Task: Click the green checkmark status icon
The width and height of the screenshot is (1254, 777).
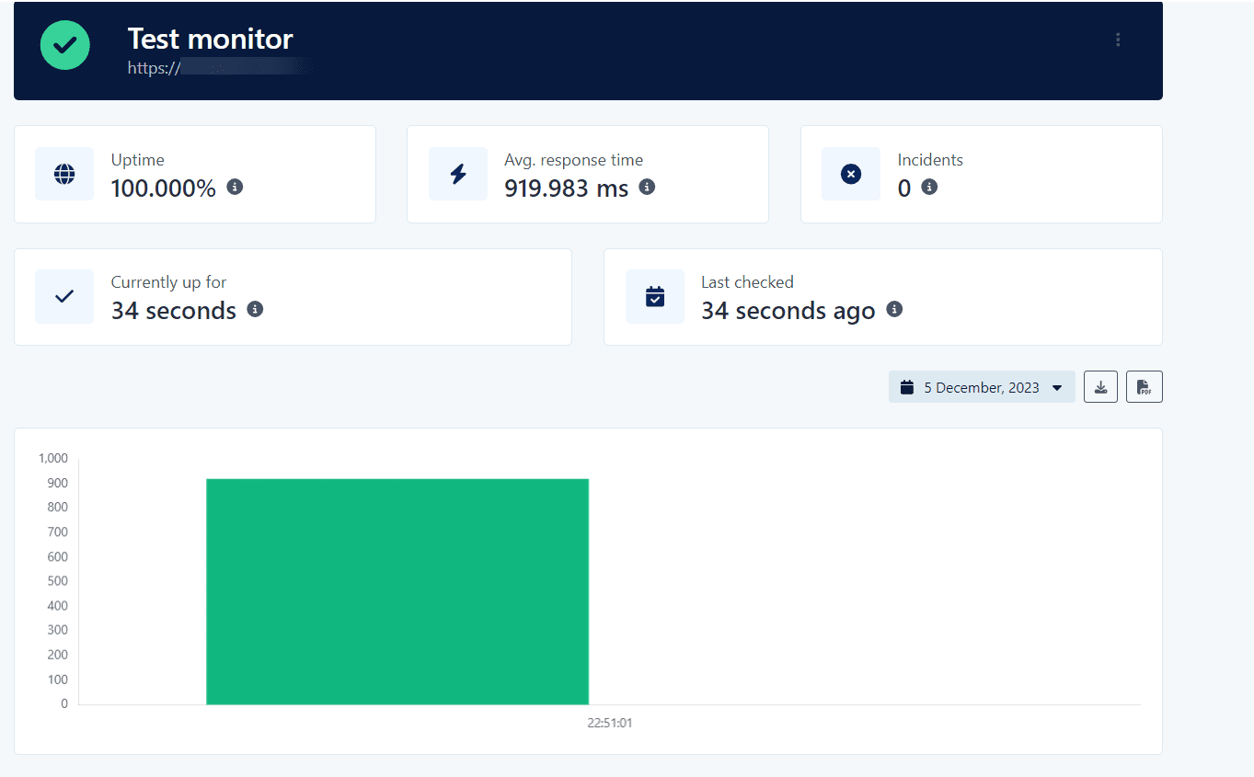Action: pos(65,44)
